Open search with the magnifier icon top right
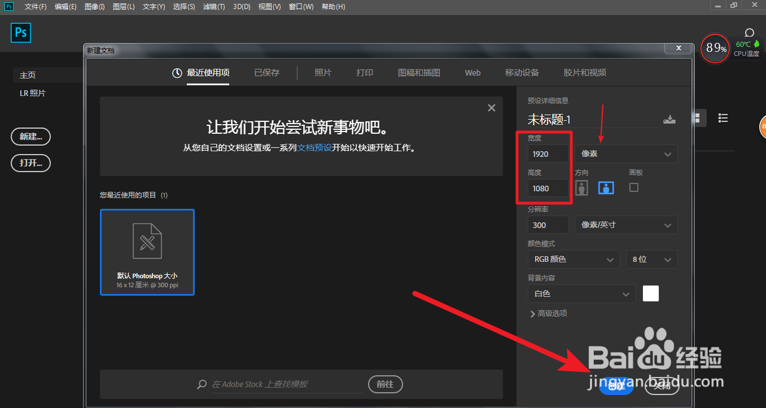This screenshot has width=766, height=408. tap(749, 32)
